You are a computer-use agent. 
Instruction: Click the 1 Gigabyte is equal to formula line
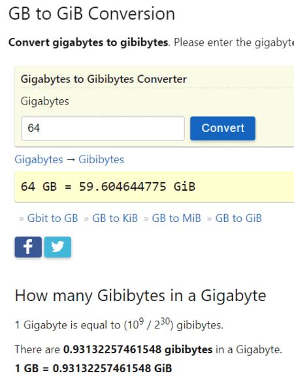pyautogui.click(x=119, y=325)
